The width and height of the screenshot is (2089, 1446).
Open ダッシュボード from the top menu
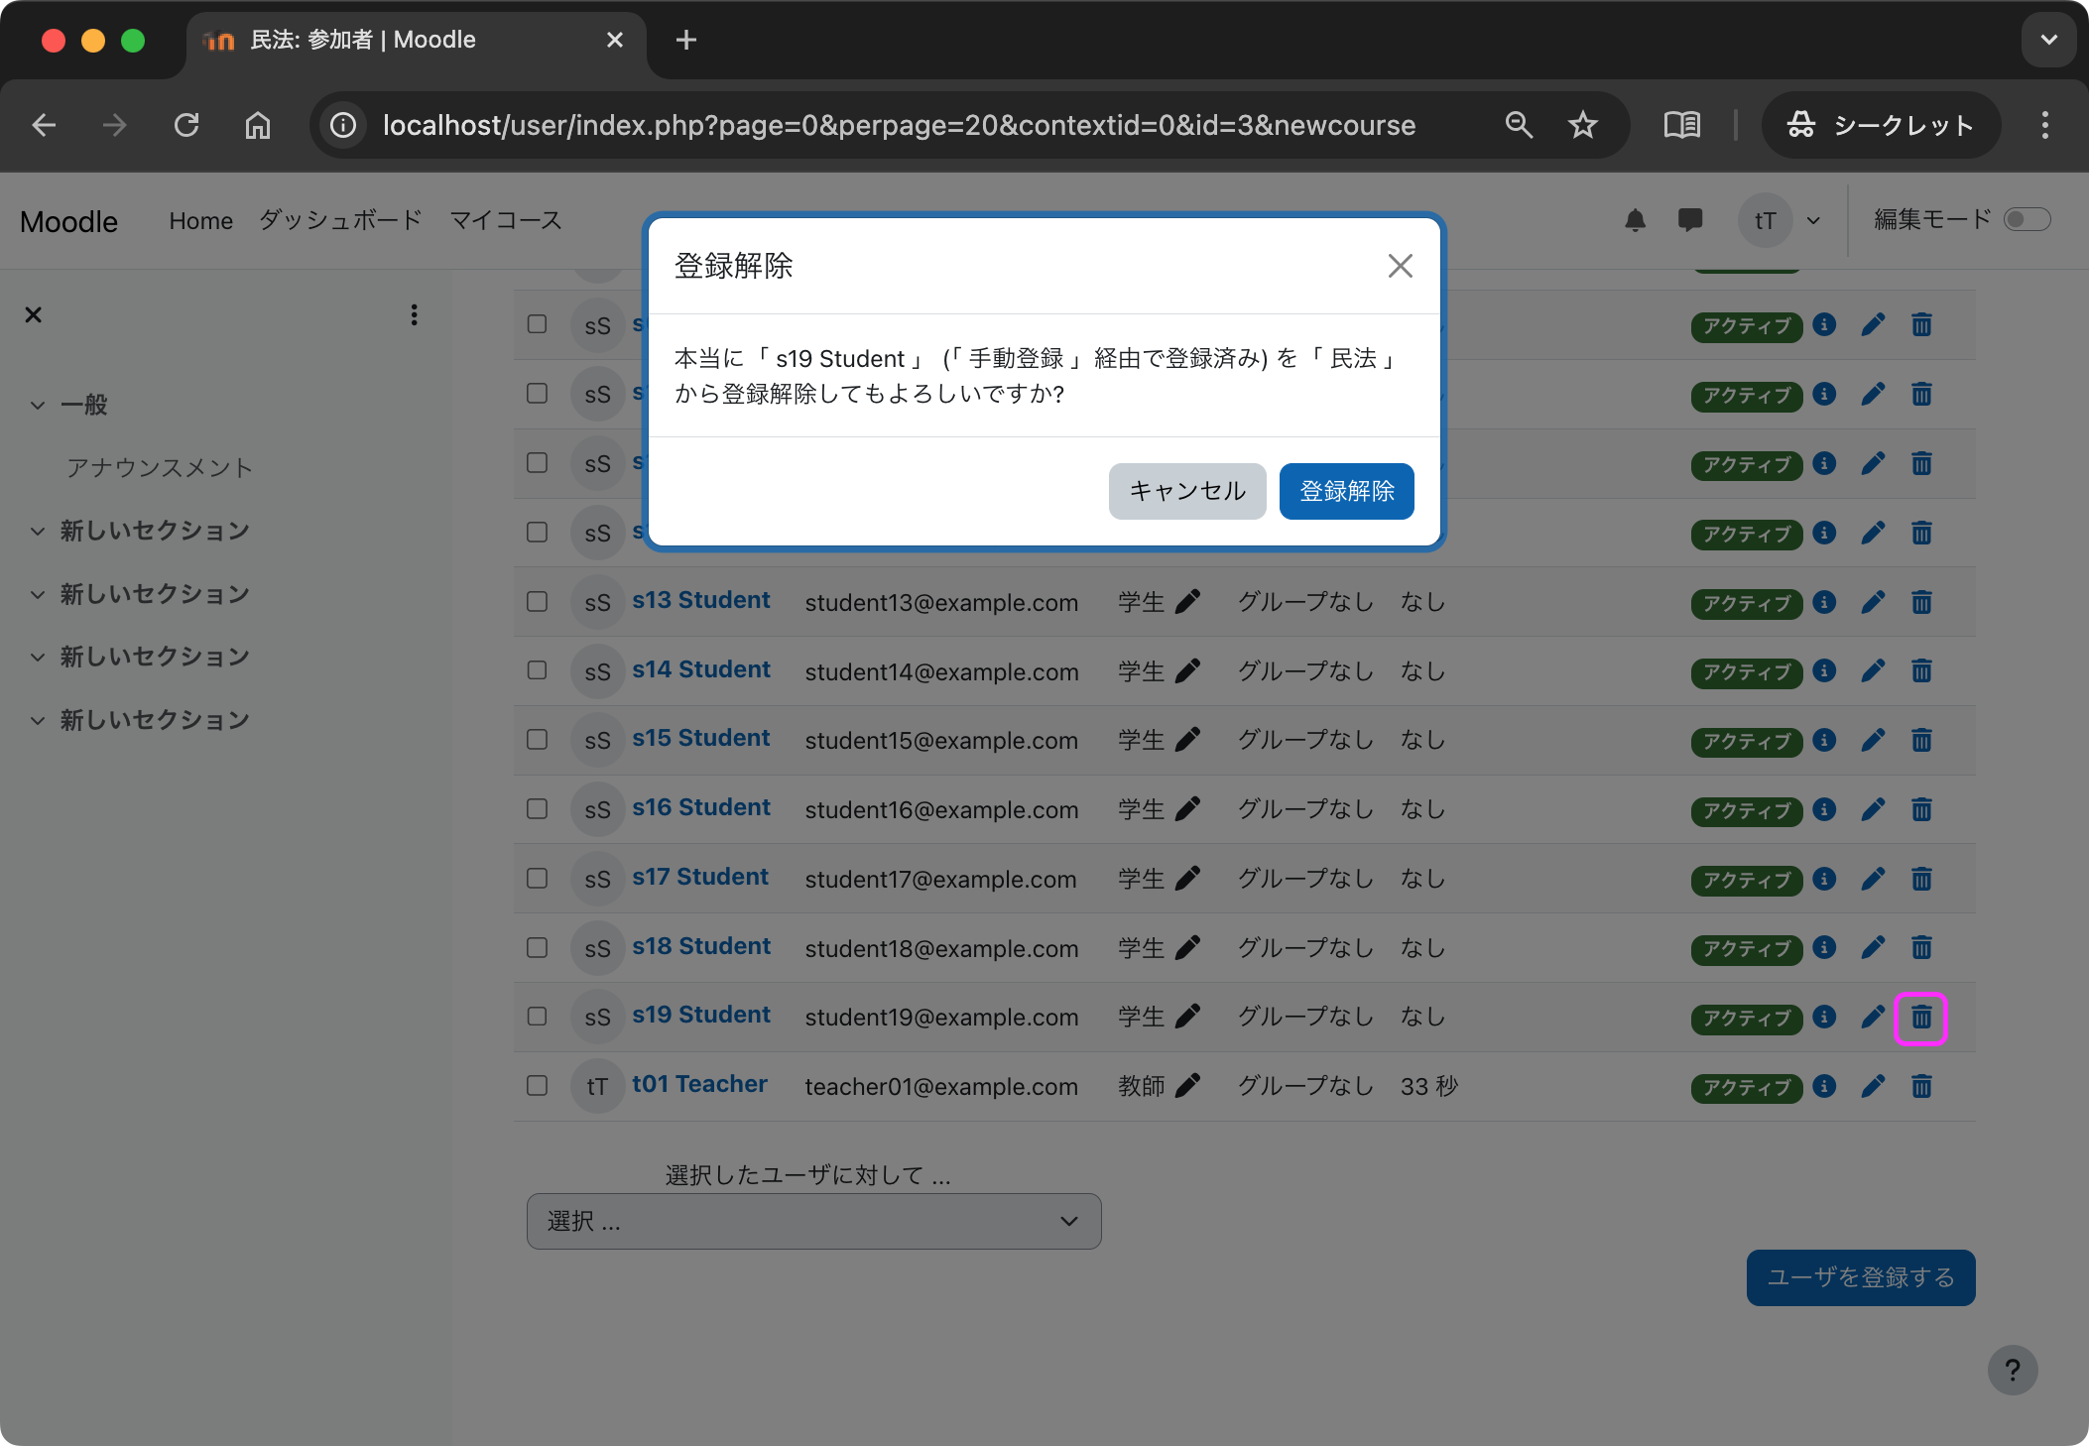(x=338, y=220)
